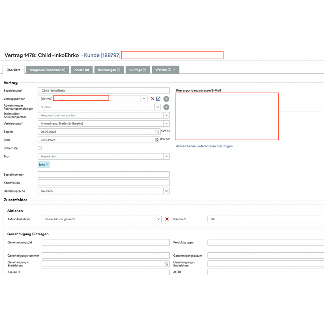Open the Typ Auswählen dropdown

tap(166, 156)
